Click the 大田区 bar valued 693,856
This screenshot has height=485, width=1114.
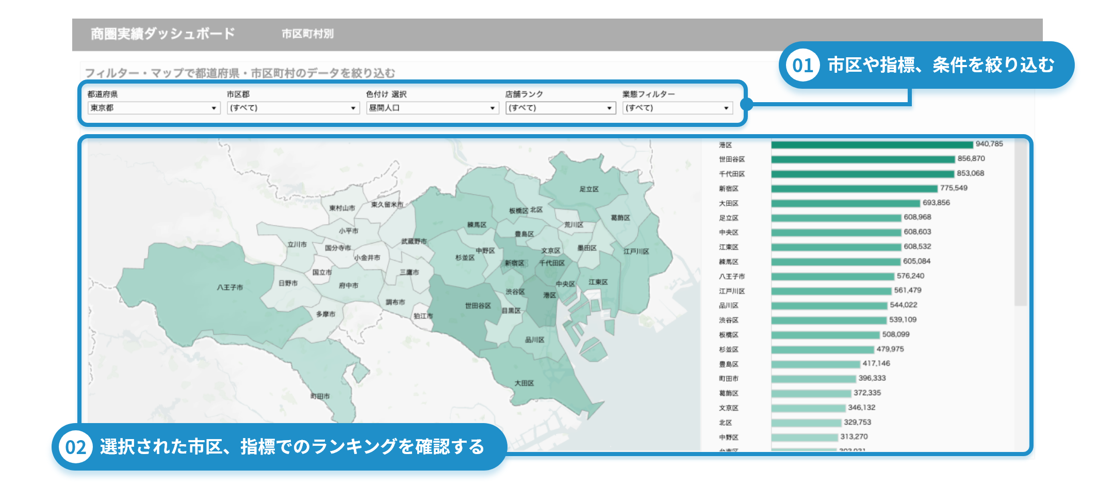[846, 203]
